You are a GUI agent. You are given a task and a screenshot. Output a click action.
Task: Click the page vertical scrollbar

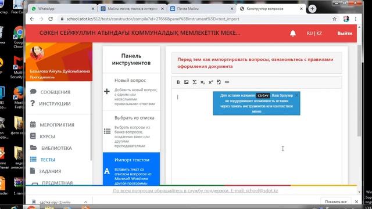[359, 91]
